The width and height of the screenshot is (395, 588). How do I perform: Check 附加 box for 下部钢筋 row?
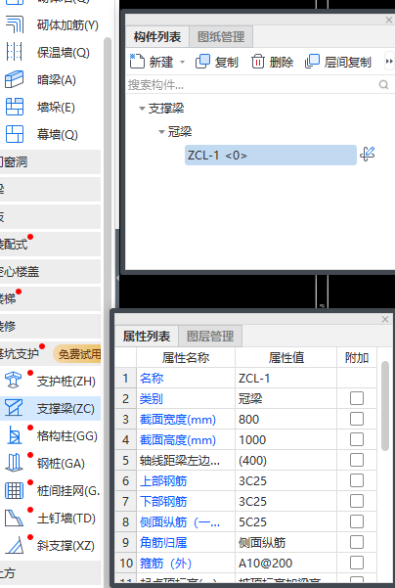tap(357, 501)
